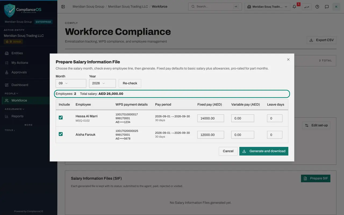
Task: Edit leave days for Hessa Al Marri
Action: click(275, 118)
